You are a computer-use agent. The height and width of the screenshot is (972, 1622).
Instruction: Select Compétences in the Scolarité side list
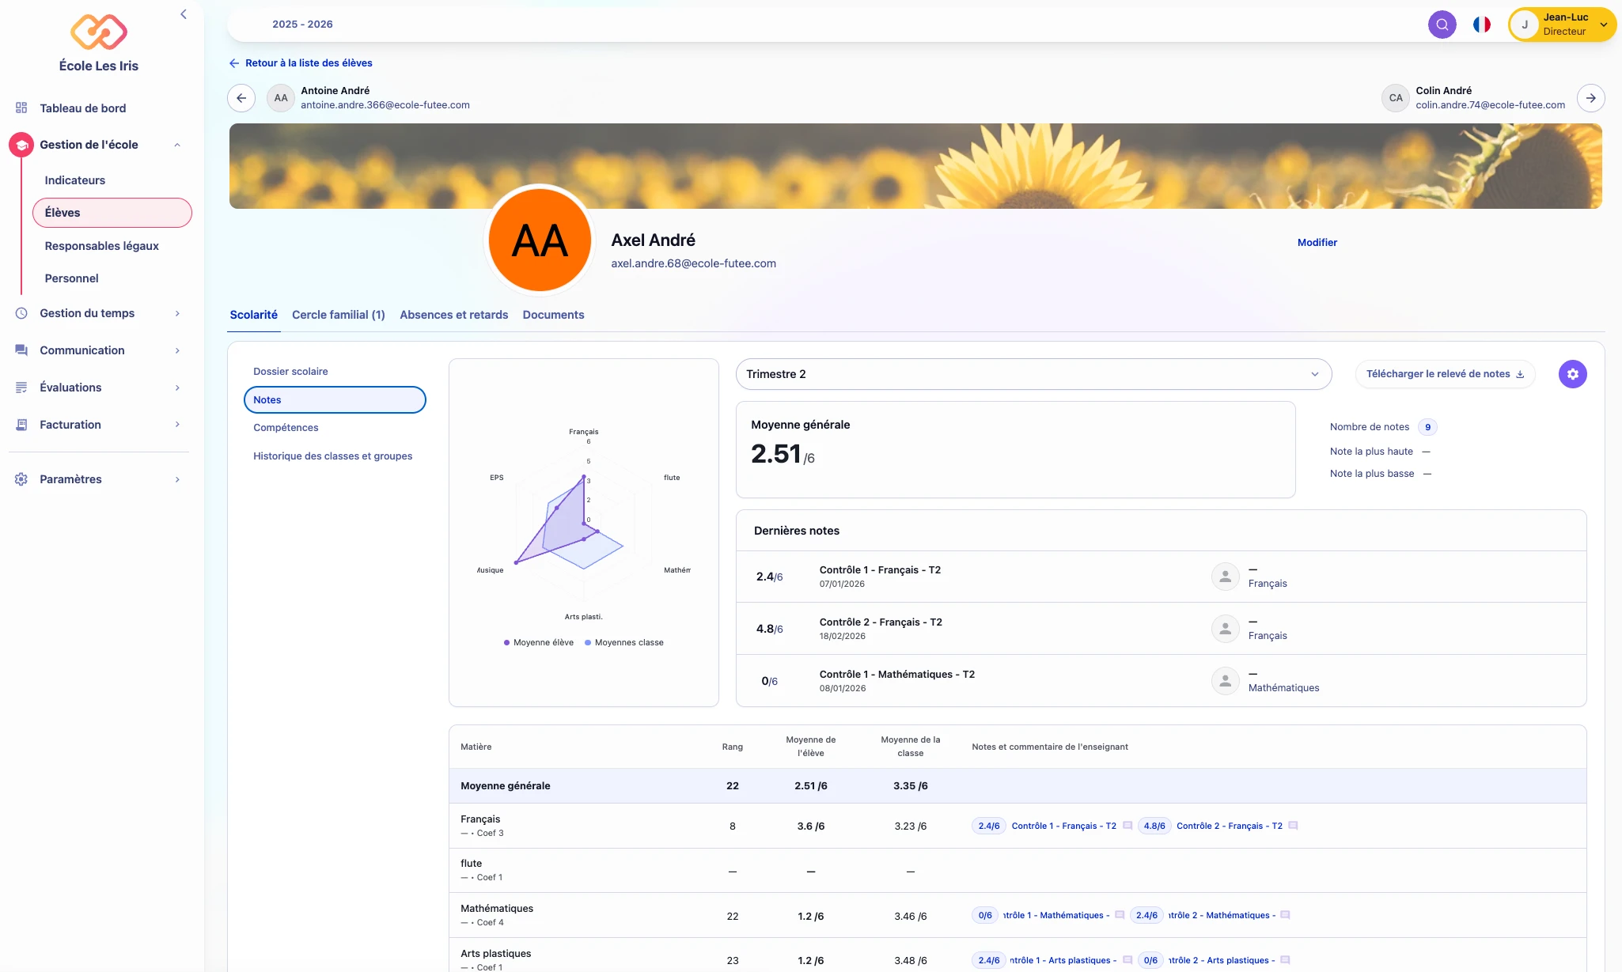(x=286, y=428)
